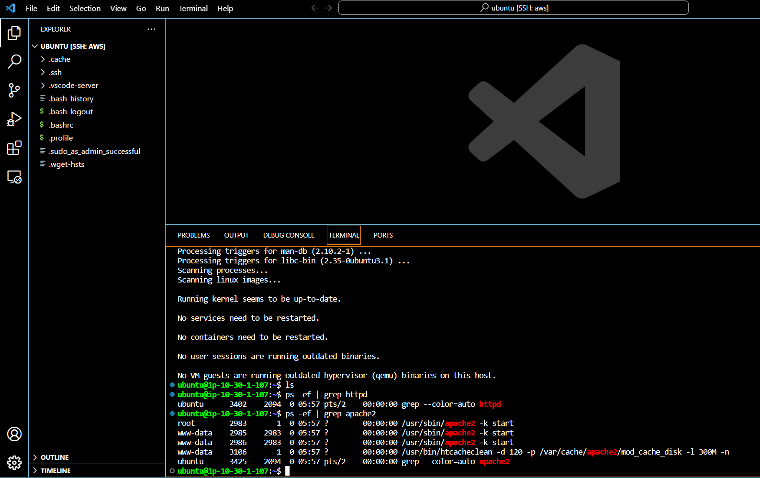Viewport: 760px width, 478px height.
Task: Click the command decoration dot beside 'ls'
Action: coord(172,385)
